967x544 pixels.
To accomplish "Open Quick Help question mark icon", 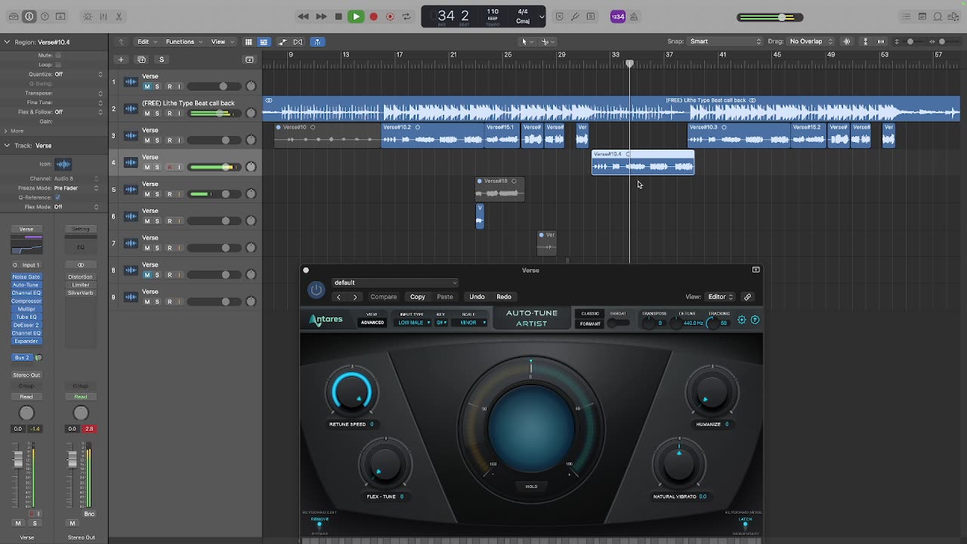I will 45,17.
